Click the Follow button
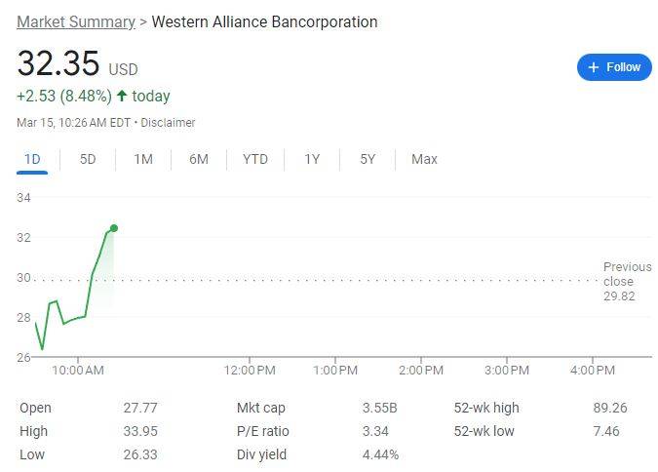This screenshot has height=472, width=658. click(x=614, y=67)
